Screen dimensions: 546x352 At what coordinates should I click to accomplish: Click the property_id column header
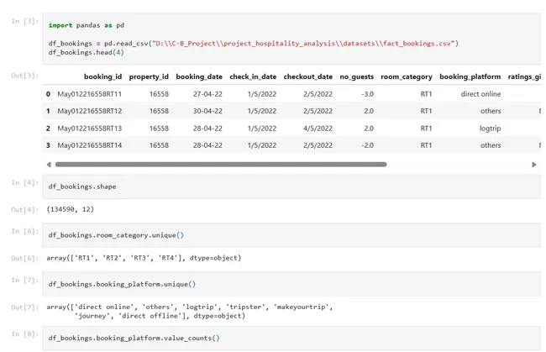tap(149, 76)
